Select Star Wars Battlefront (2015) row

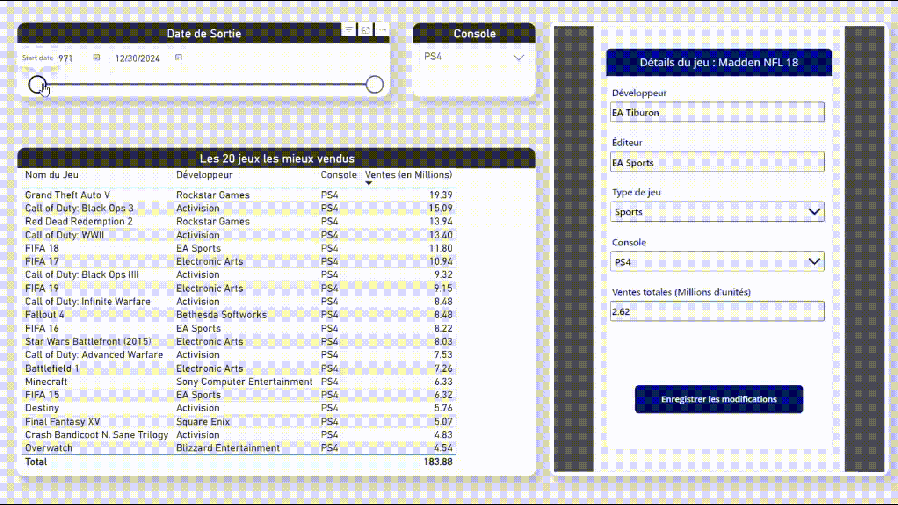pos(239,341)
